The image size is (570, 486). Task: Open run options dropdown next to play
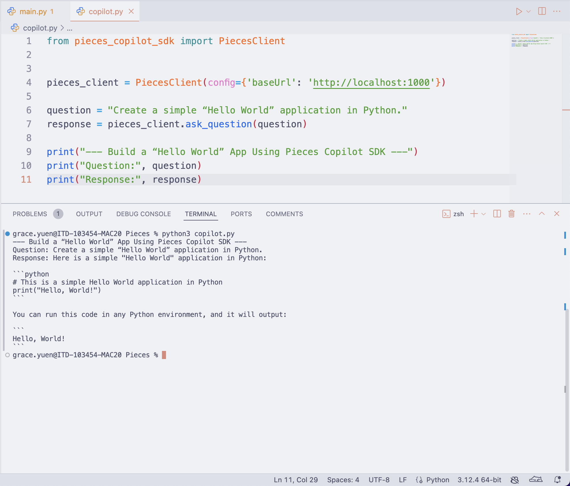[529, 12]
